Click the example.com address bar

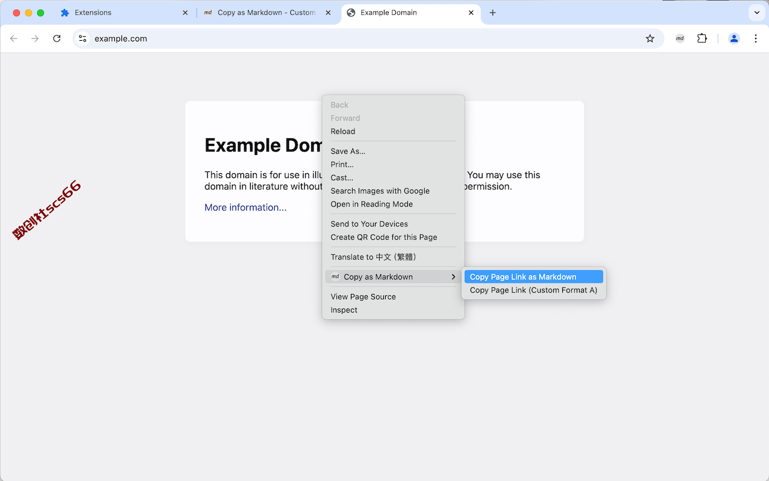(368, 38)
